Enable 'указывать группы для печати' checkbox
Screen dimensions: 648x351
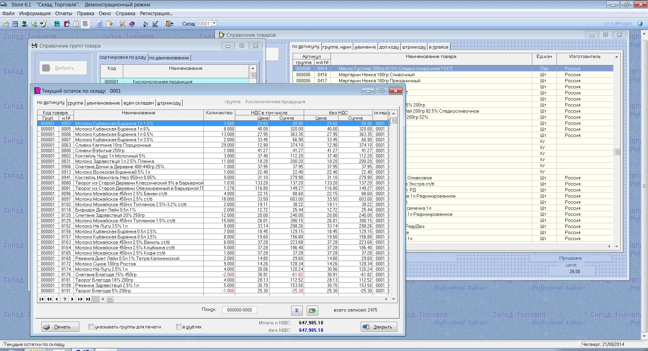pos(91,327)
